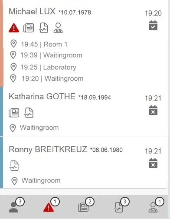This screenshot has height=219, width=170.
Task: Click 19:45 Room 1 location entry
Action: (39, 44)
